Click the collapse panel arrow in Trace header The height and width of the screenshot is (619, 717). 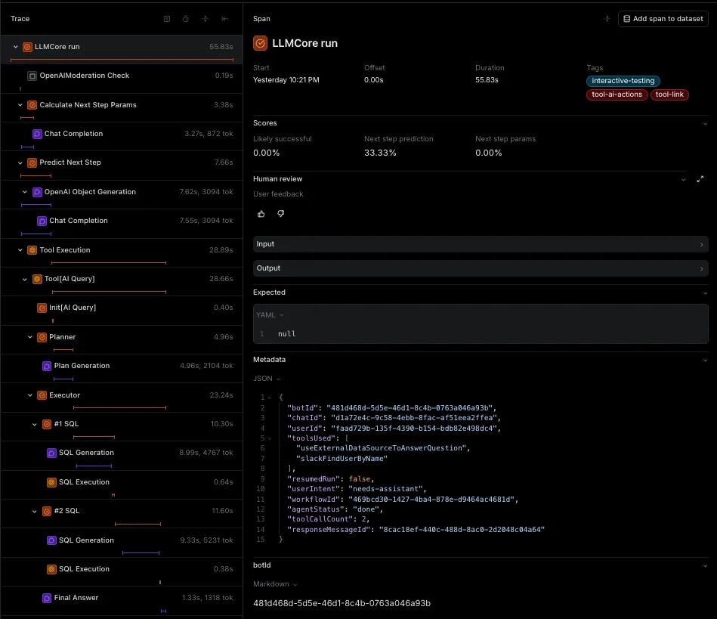pyautogui.click(x=224, y=19)
